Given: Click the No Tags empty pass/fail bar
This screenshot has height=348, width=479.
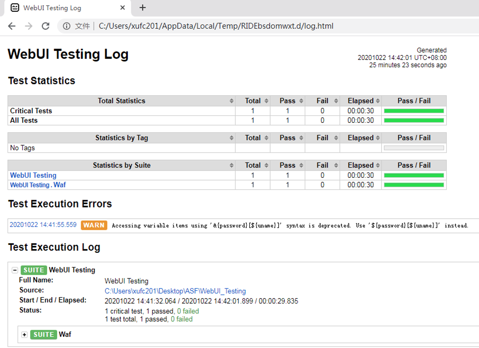Looking at the screenshot, I should [414, 148].
